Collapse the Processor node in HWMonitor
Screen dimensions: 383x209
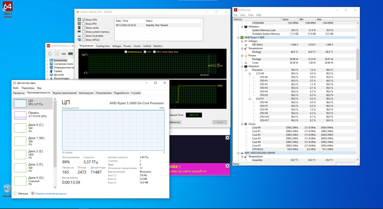(246, 70)
